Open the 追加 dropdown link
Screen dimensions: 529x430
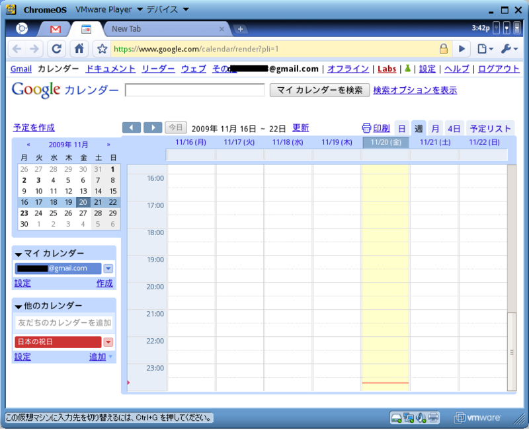coord(101,357)
